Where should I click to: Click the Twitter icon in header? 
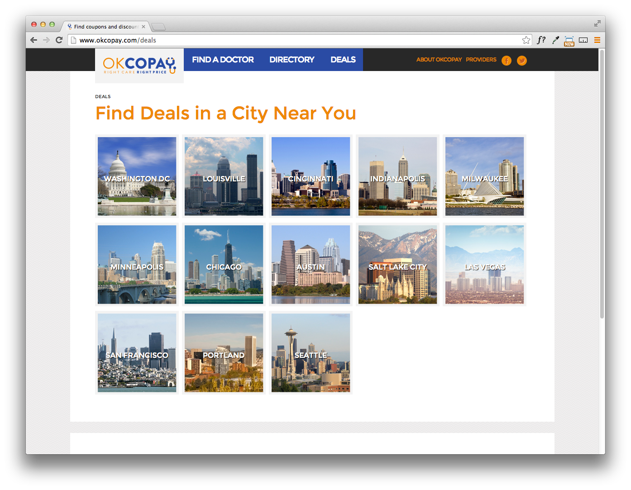click(x=522, y=60)
